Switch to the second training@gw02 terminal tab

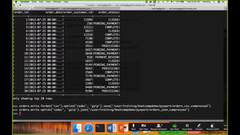(172, 9)
